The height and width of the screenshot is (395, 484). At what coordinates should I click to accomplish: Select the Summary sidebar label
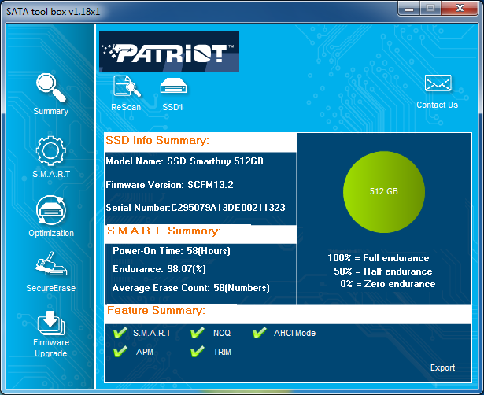[x=51, y=111]
